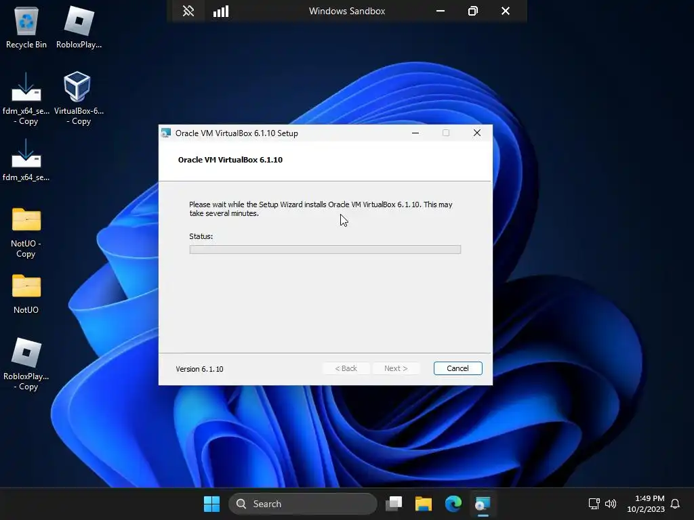Click the disabled Next > button
This screenshot has height=520, width=694.
396,368
